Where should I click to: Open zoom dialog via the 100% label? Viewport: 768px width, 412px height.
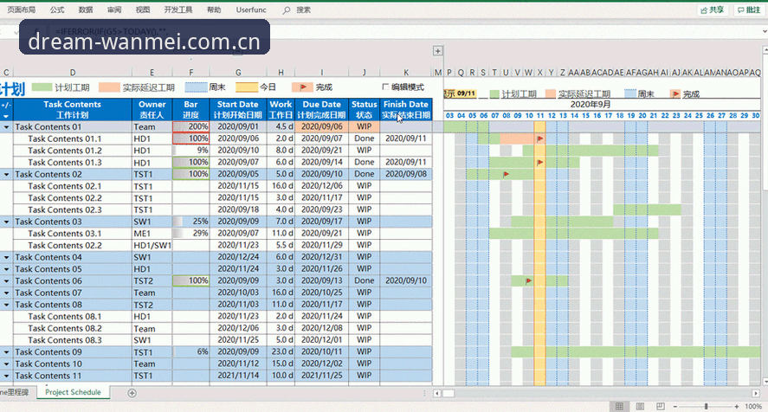pos(752,406)
